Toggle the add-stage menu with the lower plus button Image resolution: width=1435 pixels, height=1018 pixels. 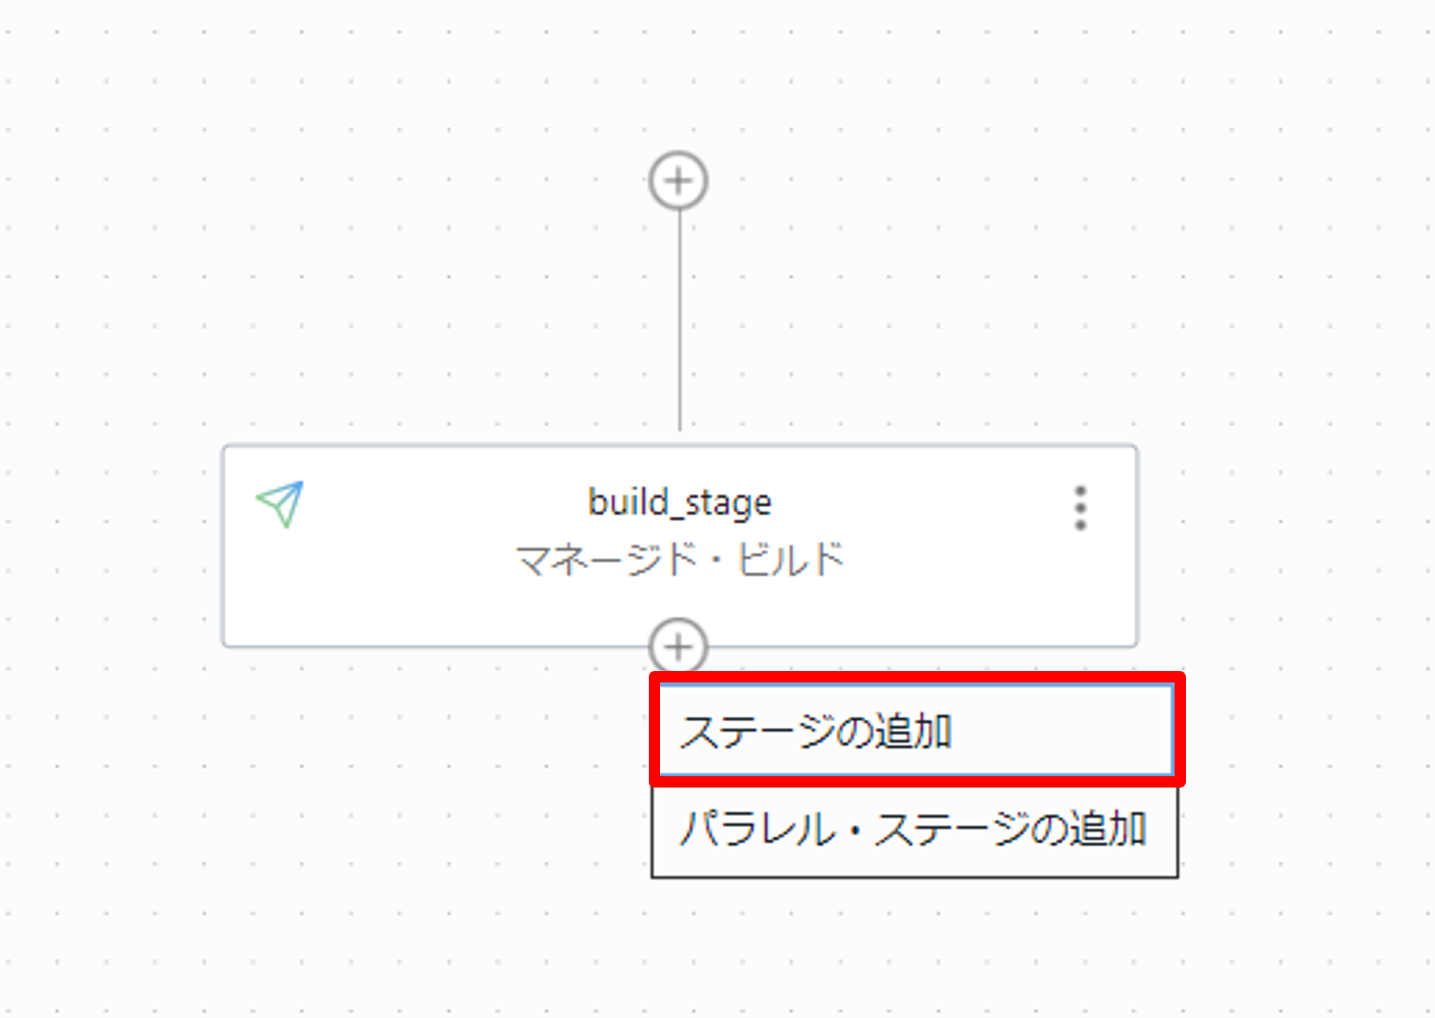[678, 647]
